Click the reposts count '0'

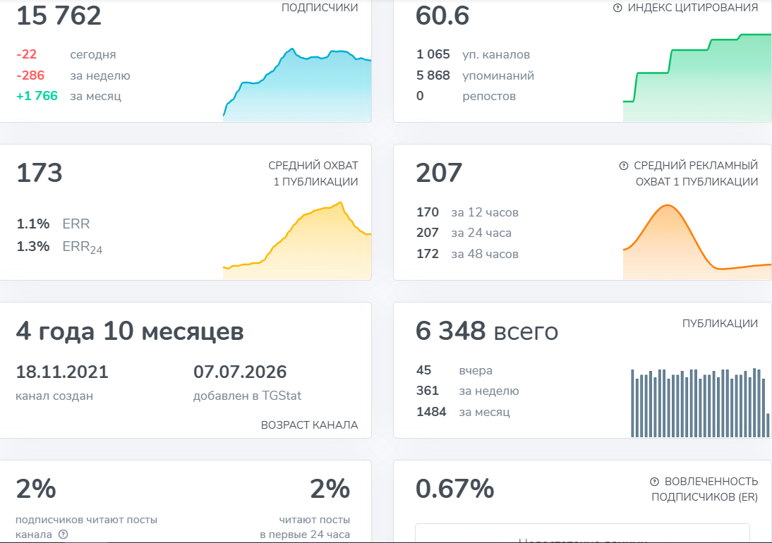click(x=420, y=96)
